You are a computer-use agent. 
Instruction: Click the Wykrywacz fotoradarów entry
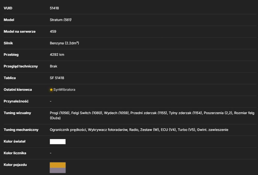click(x=108, y=130)
